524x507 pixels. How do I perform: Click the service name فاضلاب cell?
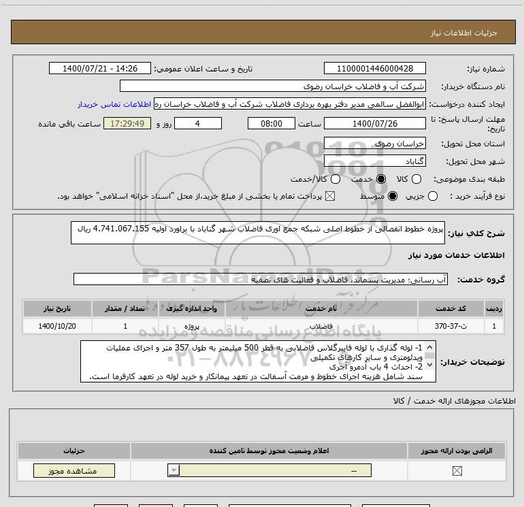(321, 326)
